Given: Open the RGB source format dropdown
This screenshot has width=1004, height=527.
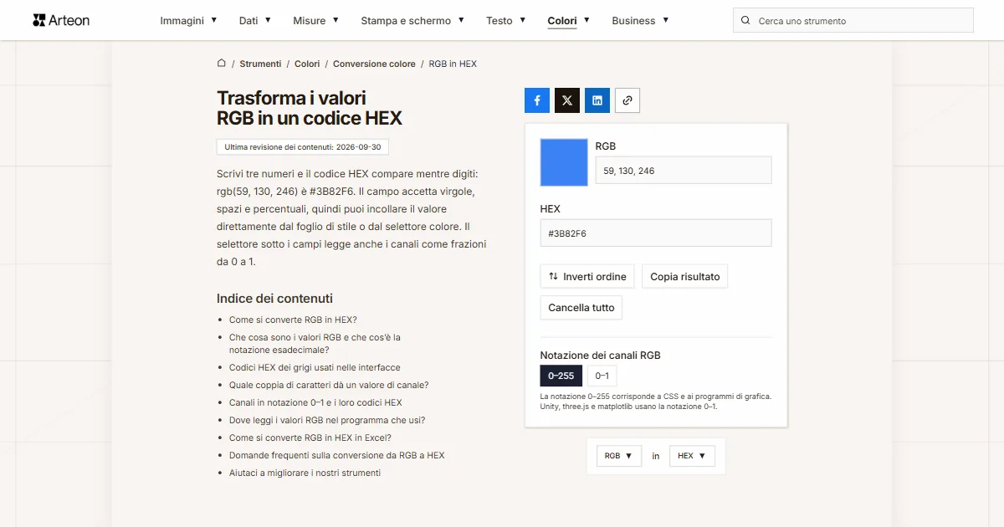Looking at the screenshot, I should click(618, 456).
